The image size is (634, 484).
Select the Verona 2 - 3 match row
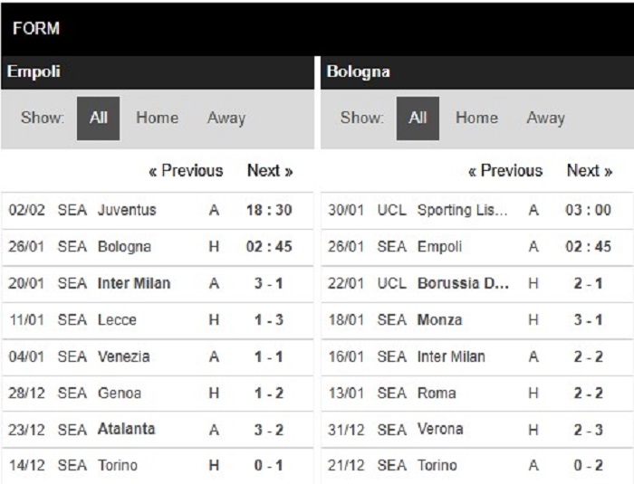coord(477,430)
